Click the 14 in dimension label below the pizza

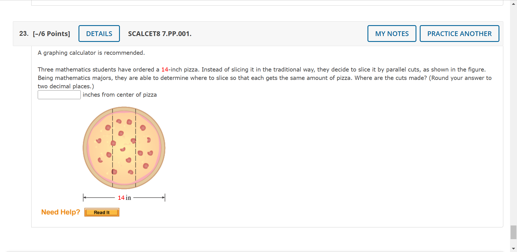[124, 198]
